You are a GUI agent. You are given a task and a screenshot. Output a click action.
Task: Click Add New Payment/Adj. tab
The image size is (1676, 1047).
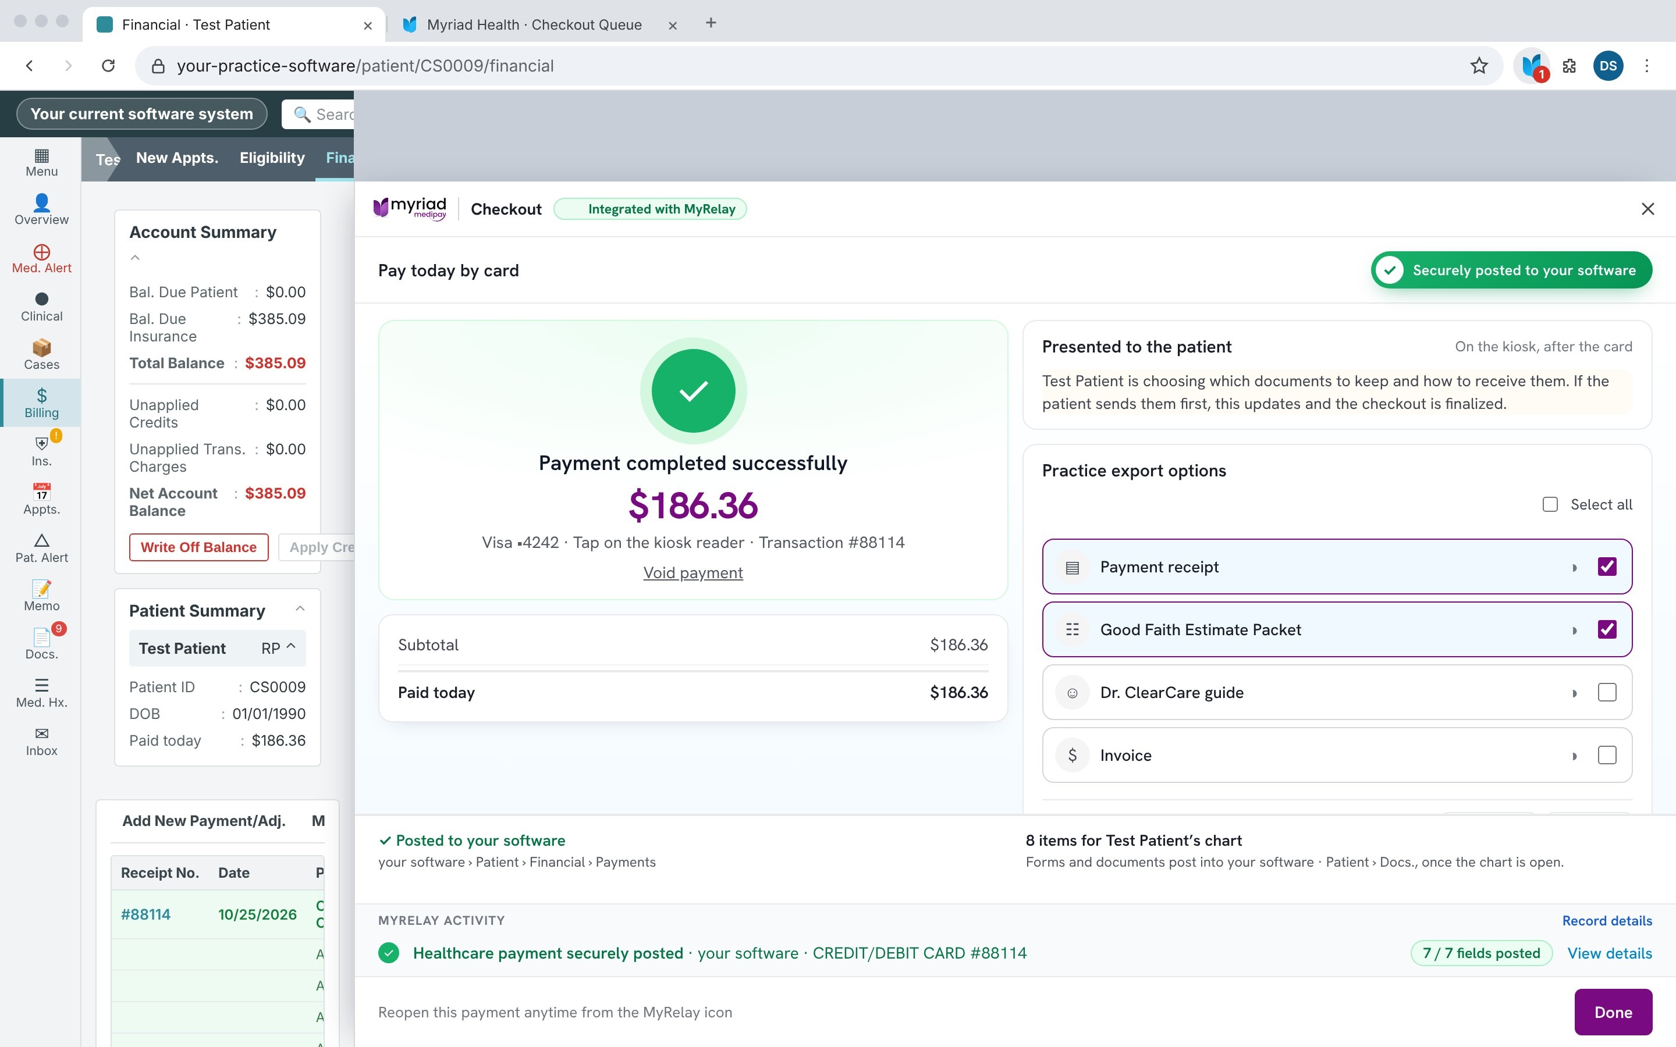click(x=204, y=821)
